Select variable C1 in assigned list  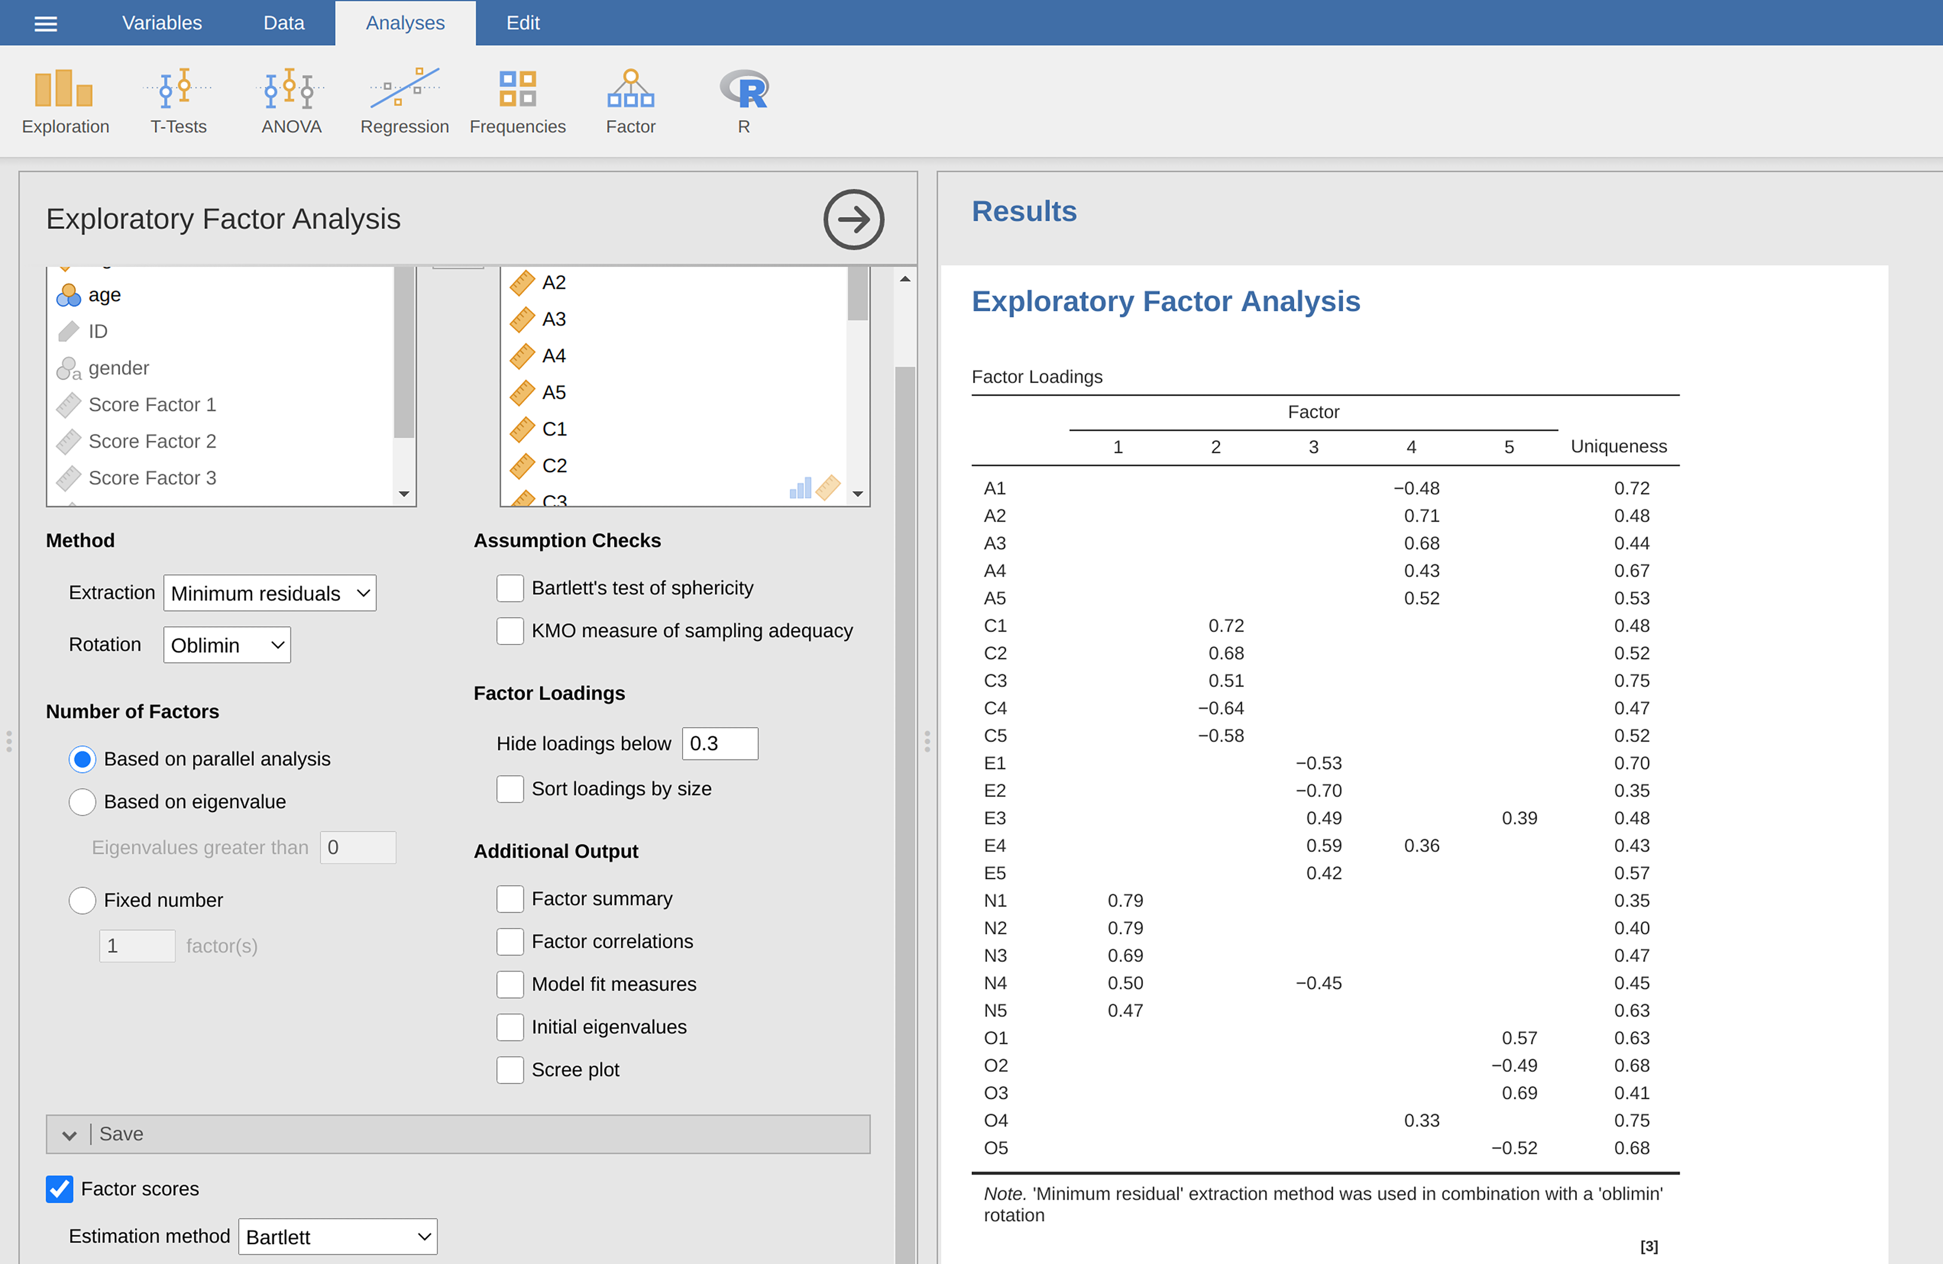coord(674,429)
